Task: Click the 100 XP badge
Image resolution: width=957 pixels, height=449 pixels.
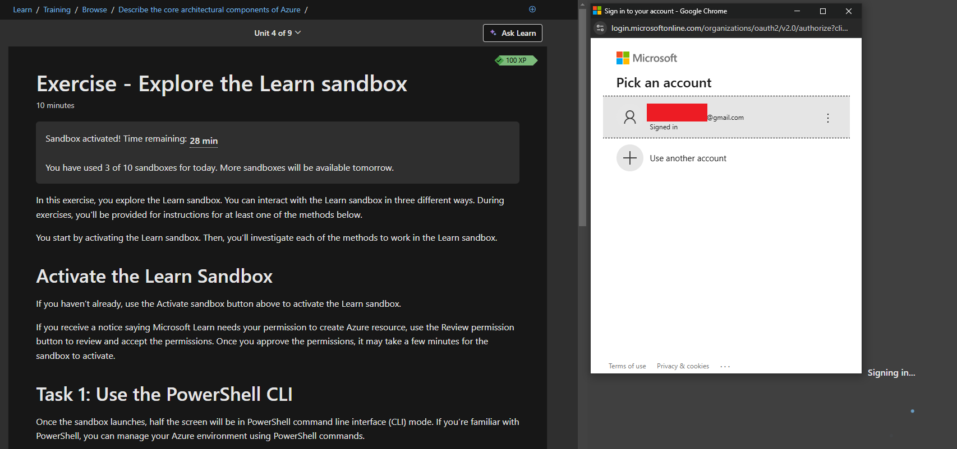Action: pos(516,60)
